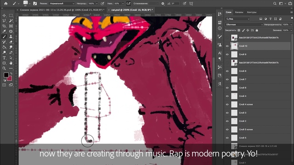Click the symmetry butterfly icon
294x165 pixels.
pyautogui.click(x=191, y=3)
